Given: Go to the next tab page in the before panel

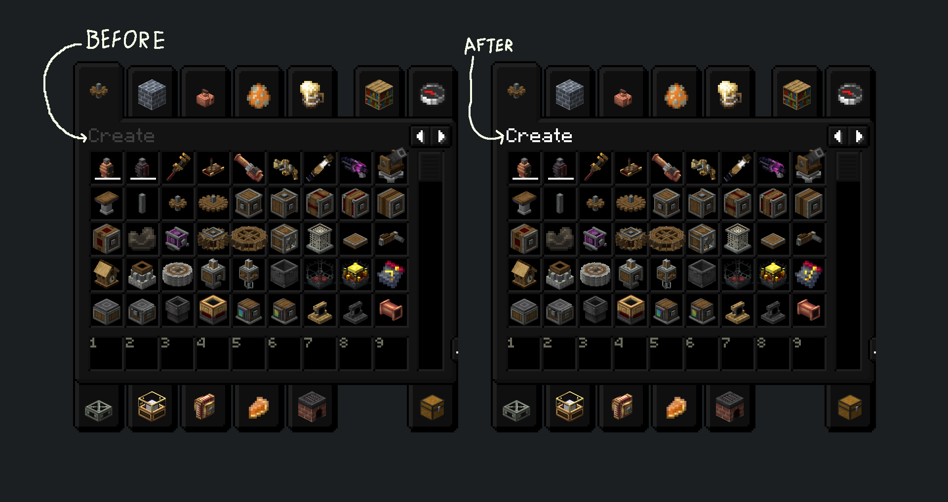Looking at the screenshot, I should coord(441,136).
